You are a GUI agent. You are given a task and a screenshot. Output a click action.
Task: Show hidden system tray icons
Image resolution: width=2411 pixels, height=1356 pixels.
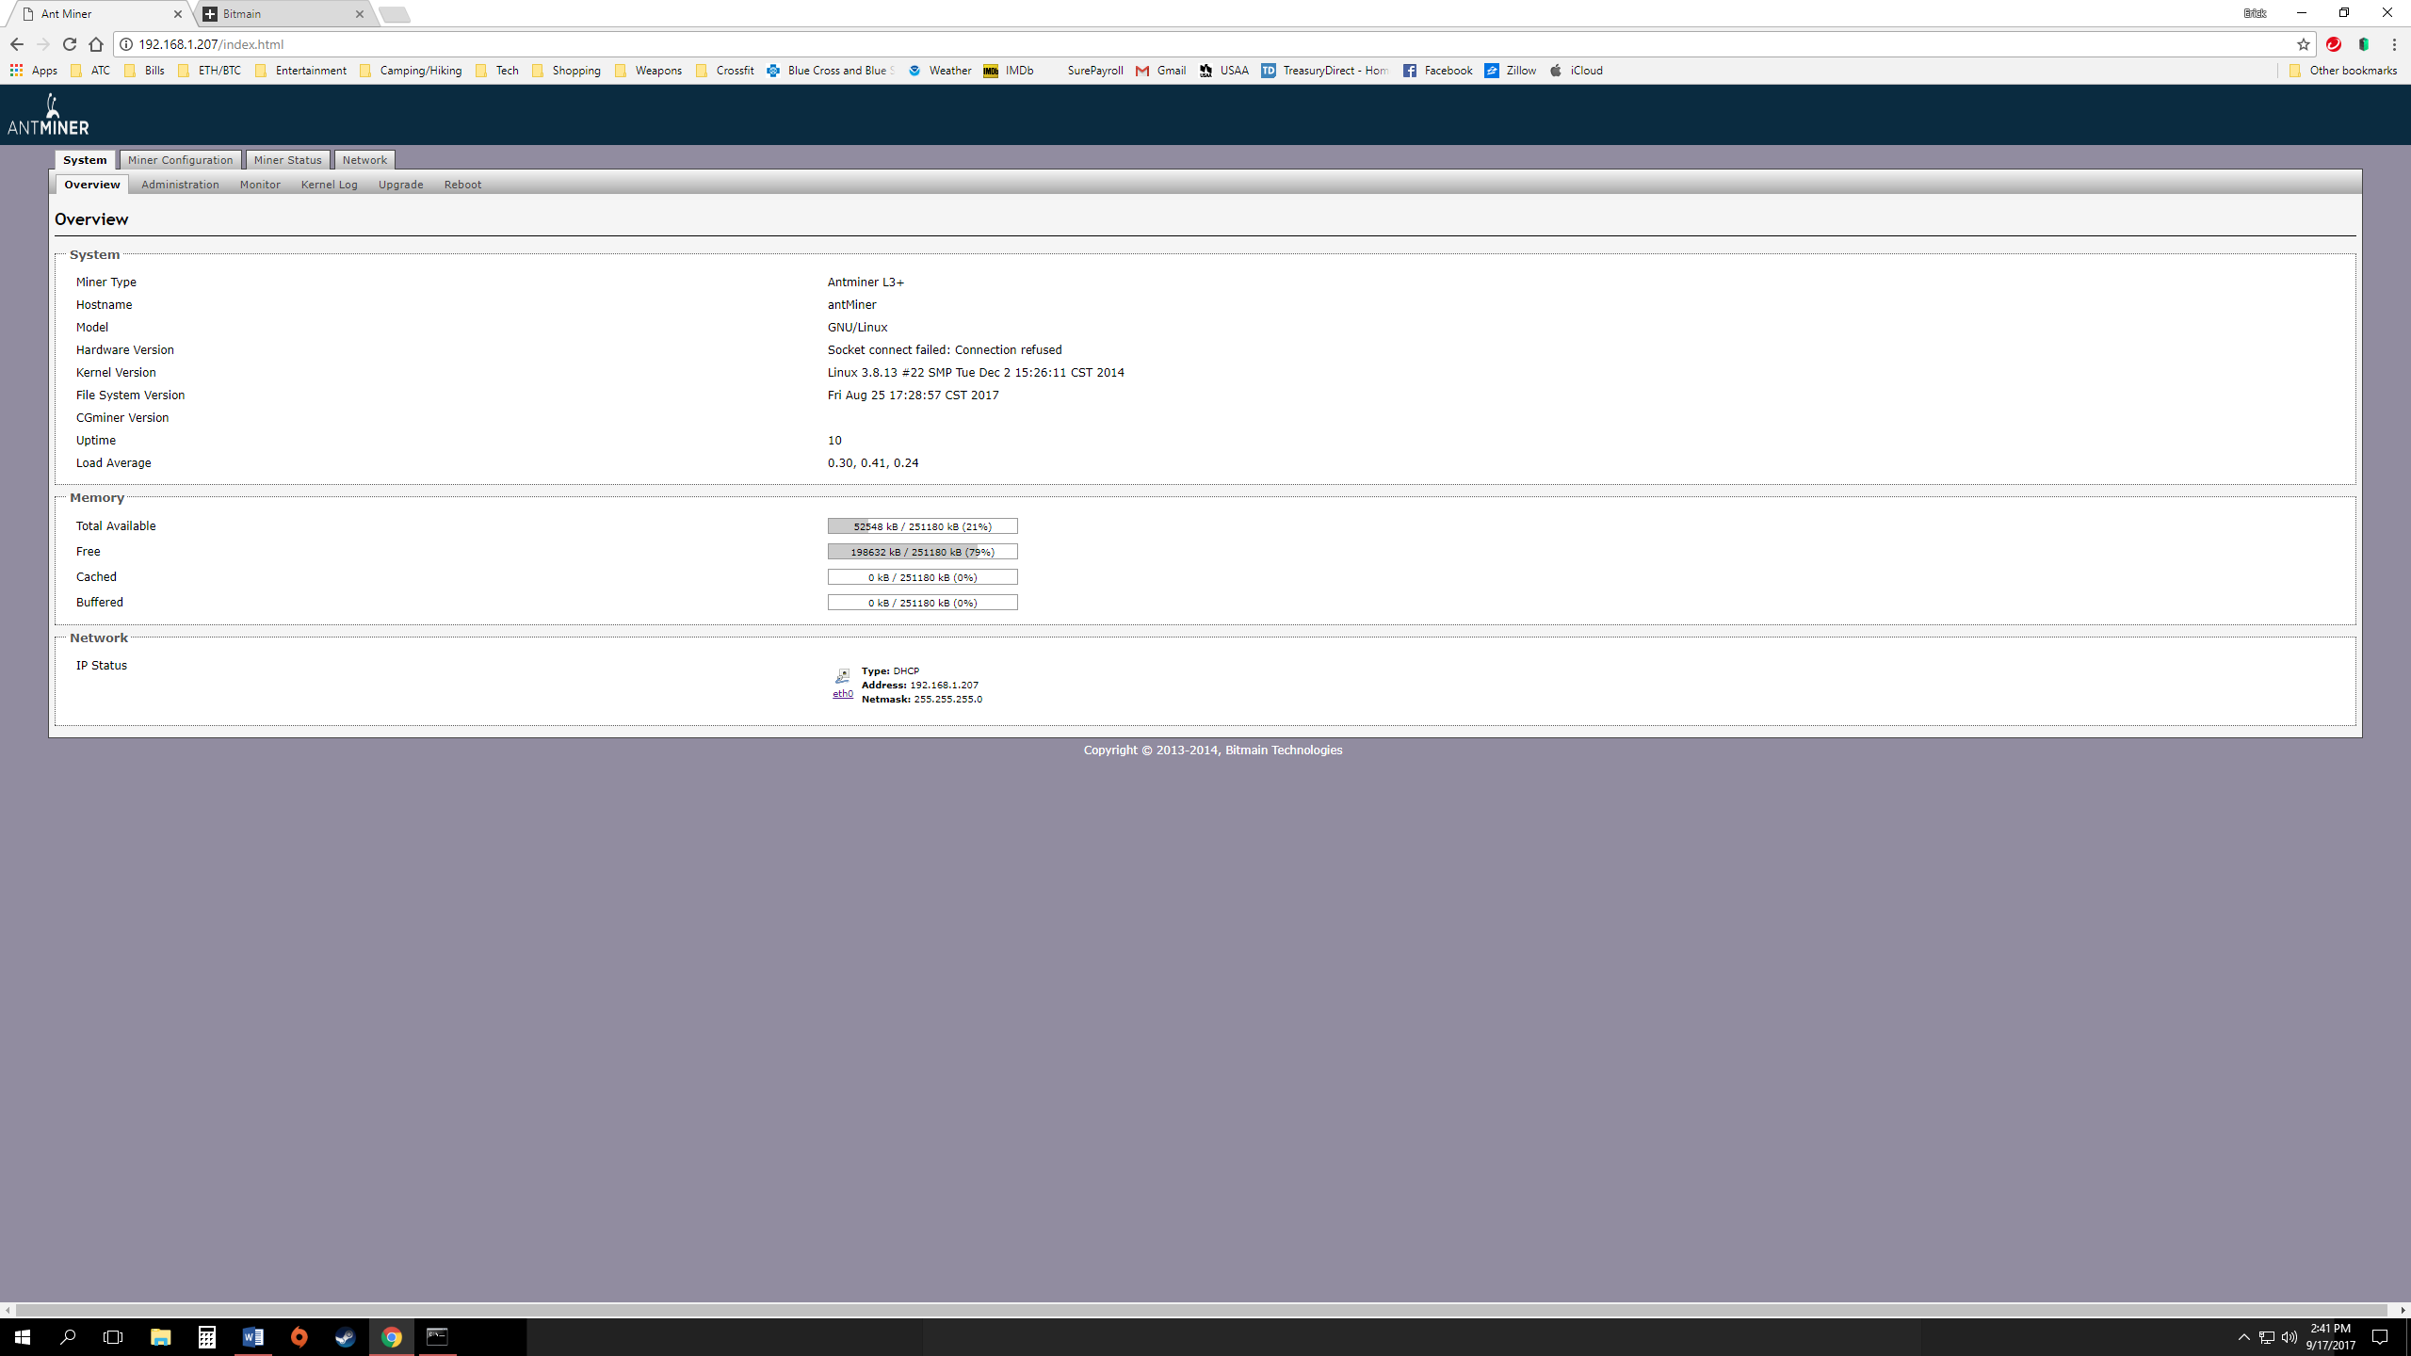pyautogui.click(x=2244, y=1337)
